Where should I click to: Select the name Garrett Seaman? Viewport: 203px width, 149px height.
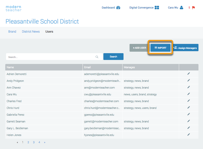[x=16, y=121]
